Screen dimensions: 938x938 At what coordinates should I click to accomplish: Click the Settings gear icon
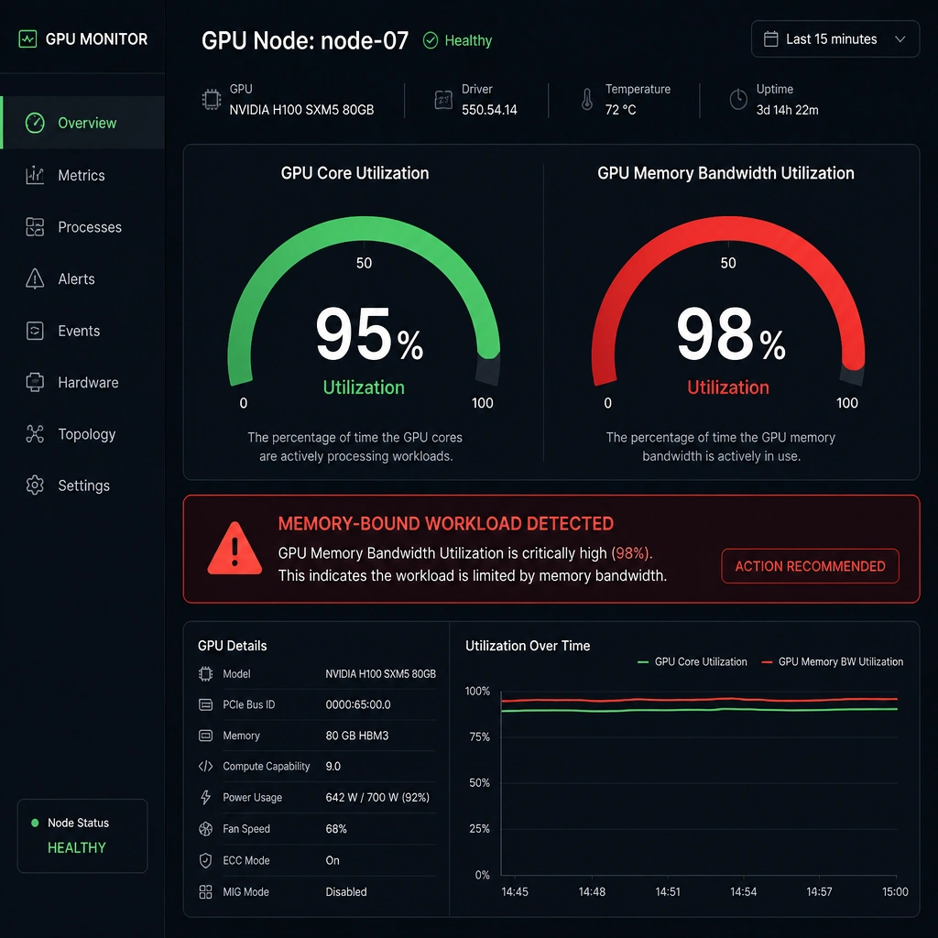tap(35, 485)
